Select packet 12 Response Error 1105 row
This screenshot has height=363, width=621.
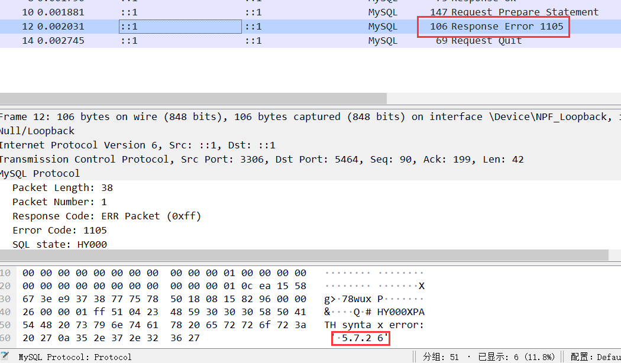(x=296, y=27)
